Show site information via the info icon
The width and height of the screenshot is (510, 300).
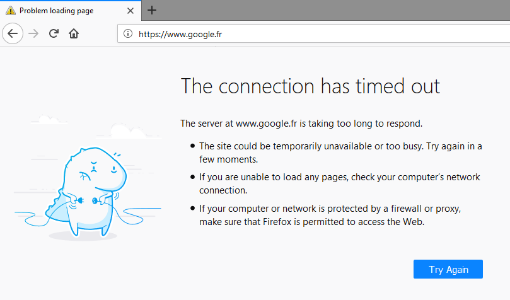pyautogui.click(x=128, y=33)
